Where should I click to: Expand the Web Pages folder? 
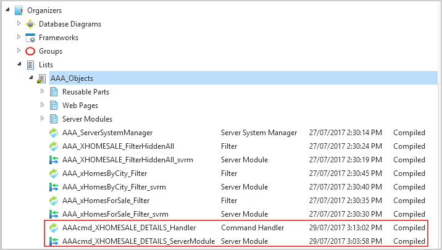tap(42, 105)
